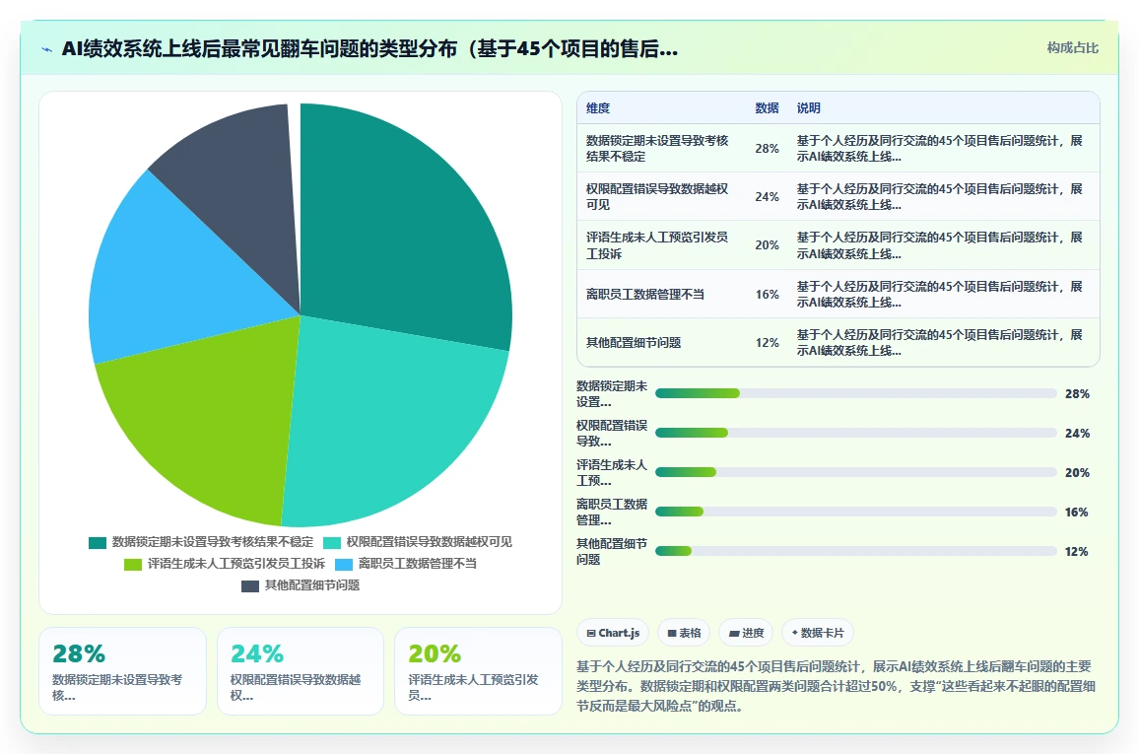Select table row 评语生成未人工预览引发员工投诉
Image resolution: width=1139 pixels, height=754 pixels.
click(x=838, y=245)
